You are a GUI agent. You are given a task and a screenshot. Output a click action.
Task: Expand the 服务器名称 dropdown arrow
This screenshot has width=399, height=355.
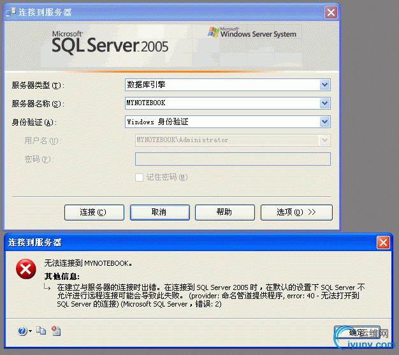point(324,103)
